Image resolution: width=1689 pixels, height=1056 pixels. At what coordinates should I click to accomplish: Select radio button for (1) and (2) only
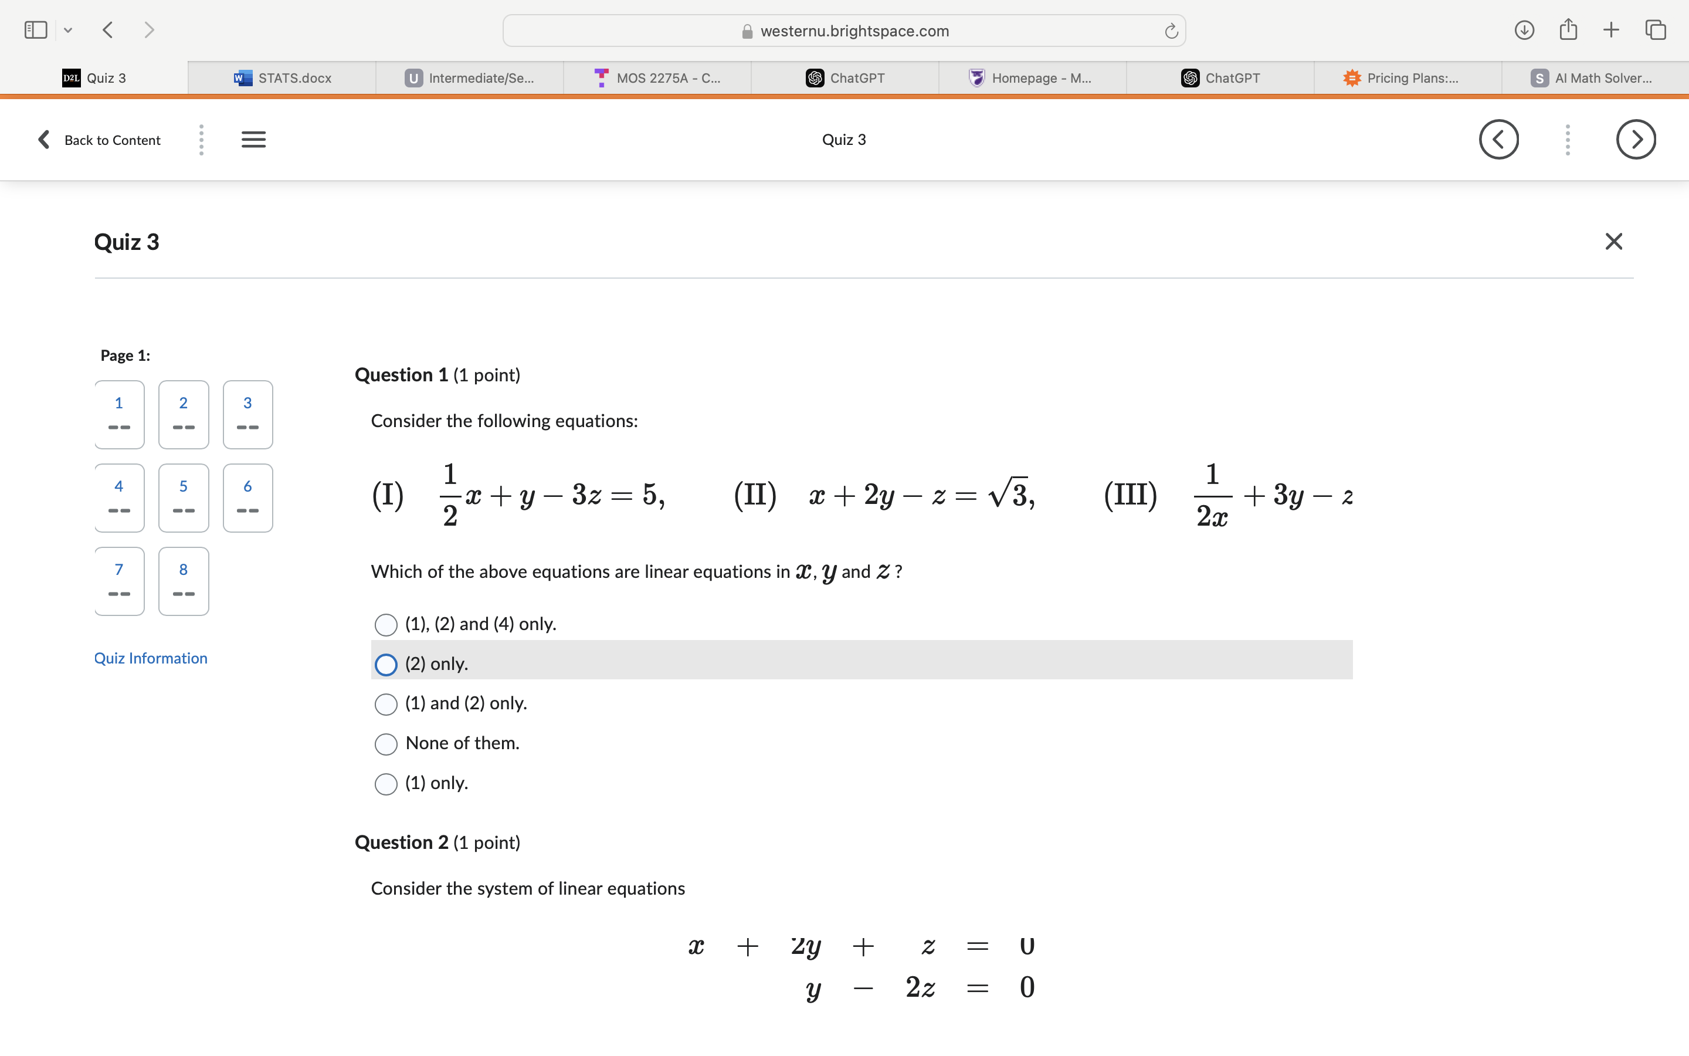(384, 703)
